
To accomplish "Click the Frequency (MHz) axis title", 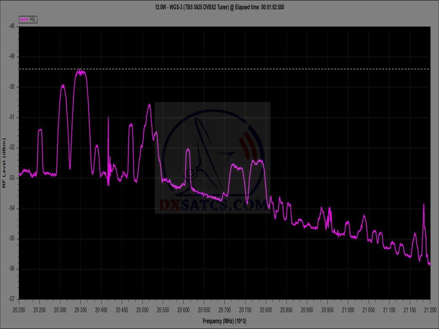I will coord(224,320).
